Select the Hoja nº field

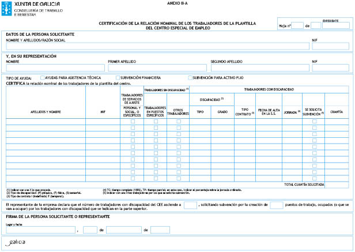[298, 25]
